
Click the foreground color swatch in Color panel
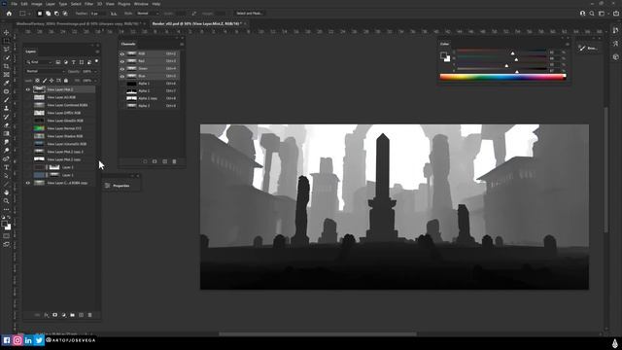click(443, 55)
